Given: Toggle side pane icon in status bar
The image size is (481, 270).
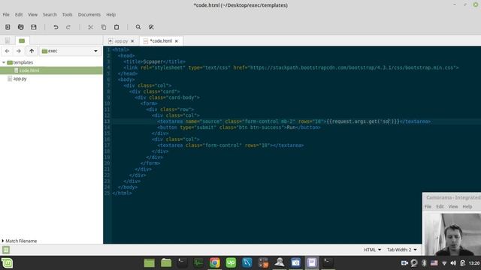Looking at the screenshot, I should point(6,250).
